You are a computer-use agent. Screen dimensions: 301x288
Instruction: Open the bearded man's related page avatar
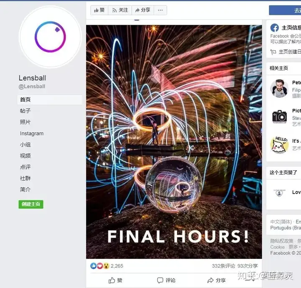click(279, 88)
